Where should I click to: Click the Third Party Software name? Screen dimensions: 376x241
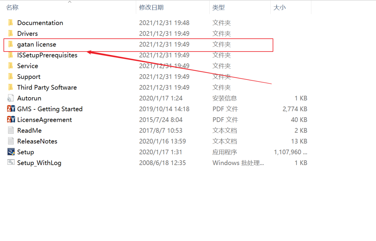[47, 87]
